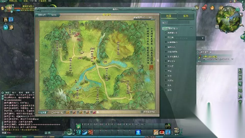Click the 标记设置 button under the map
This screenshot has height=138, width=245.
[43, 112]
